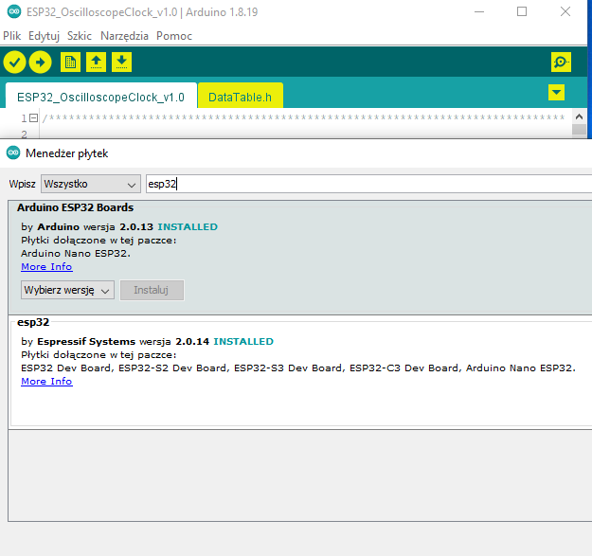The width and height of the screenshot is (592, 556).
Task: Click the Upload arrow toolbar icon
Action: (x=41, y=62)
